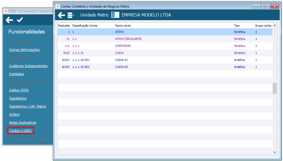Maximize the Contas Contábeis window
283x161 pixels.
tap(265, 6)
